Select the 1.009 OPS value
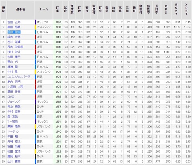192x165 pixels. click(x=167, y=52)
